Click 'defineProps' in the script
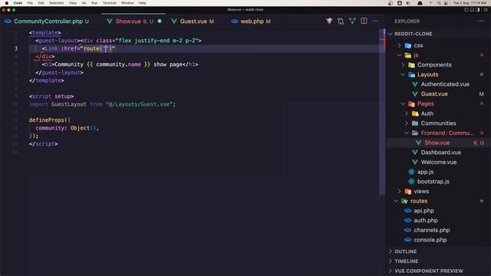The image size is (491, 276). tap(46, 120)
